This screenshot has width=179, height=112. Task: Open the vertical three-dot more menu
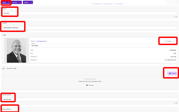coord(177,2)
